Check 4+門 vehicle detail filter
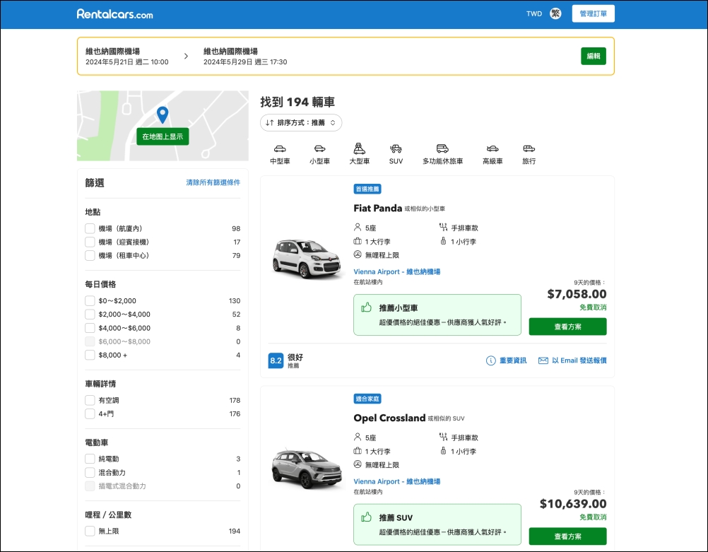The width and height of the screenshot is (708, 552). tap(90, 413)
